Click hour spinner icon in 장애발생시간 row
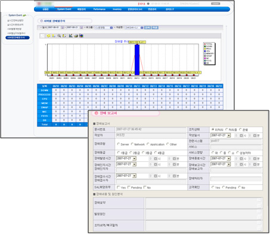 pos(156,159)
